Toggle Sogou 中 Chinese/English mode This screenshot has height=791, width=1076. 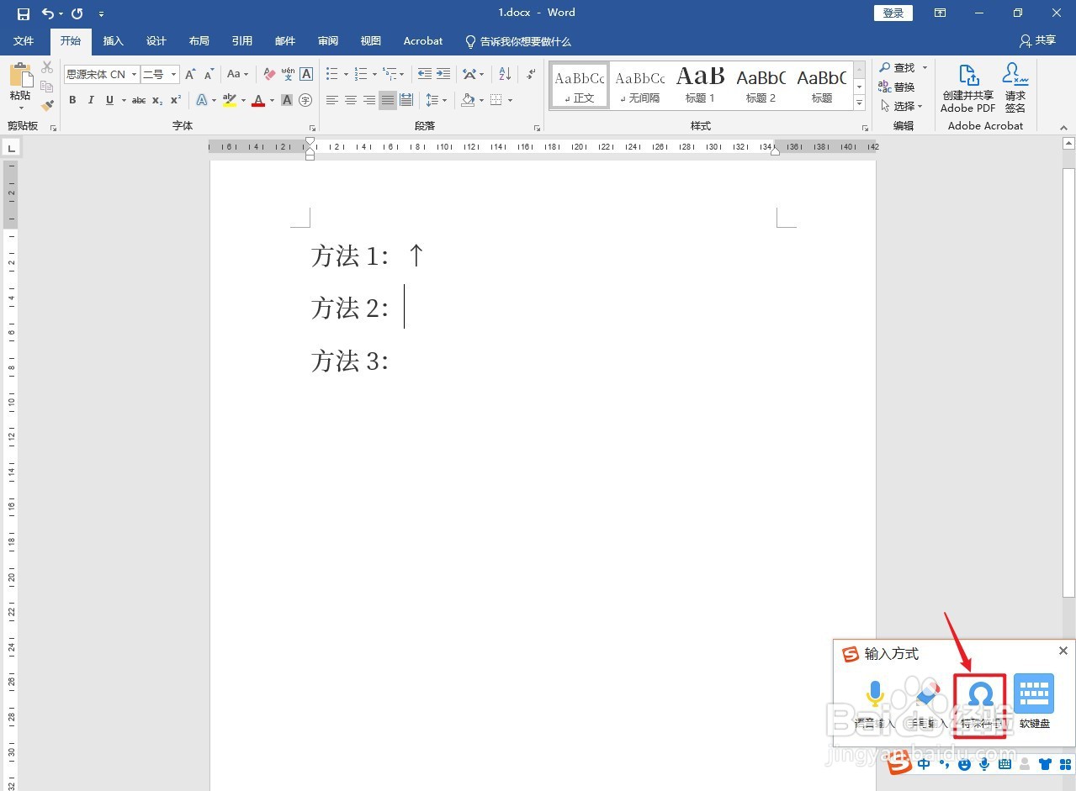coord(924,764)
